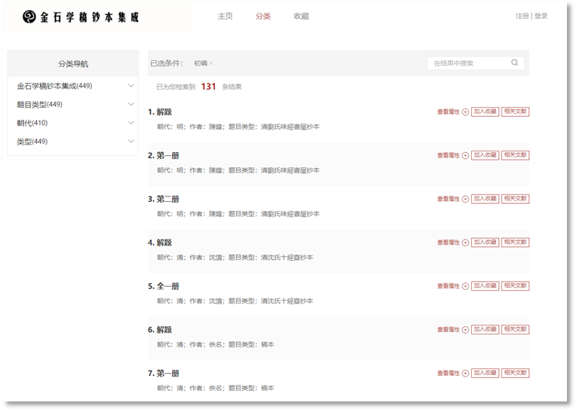Expand attributes icon for result 3 第二册
This screenshot has height=409, width=576.
click(465, 200)
